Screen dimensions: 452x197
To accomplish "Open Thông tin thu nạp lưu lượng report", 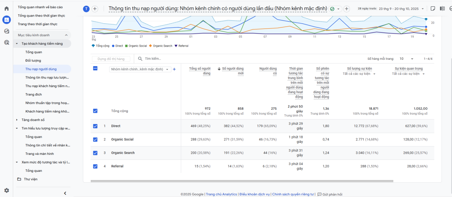I will click(47, 77).
